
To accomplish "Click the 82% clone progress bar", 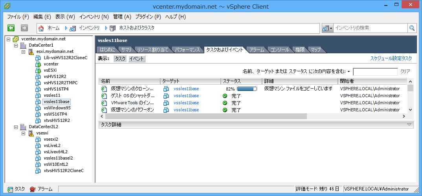I will point(247,89).
